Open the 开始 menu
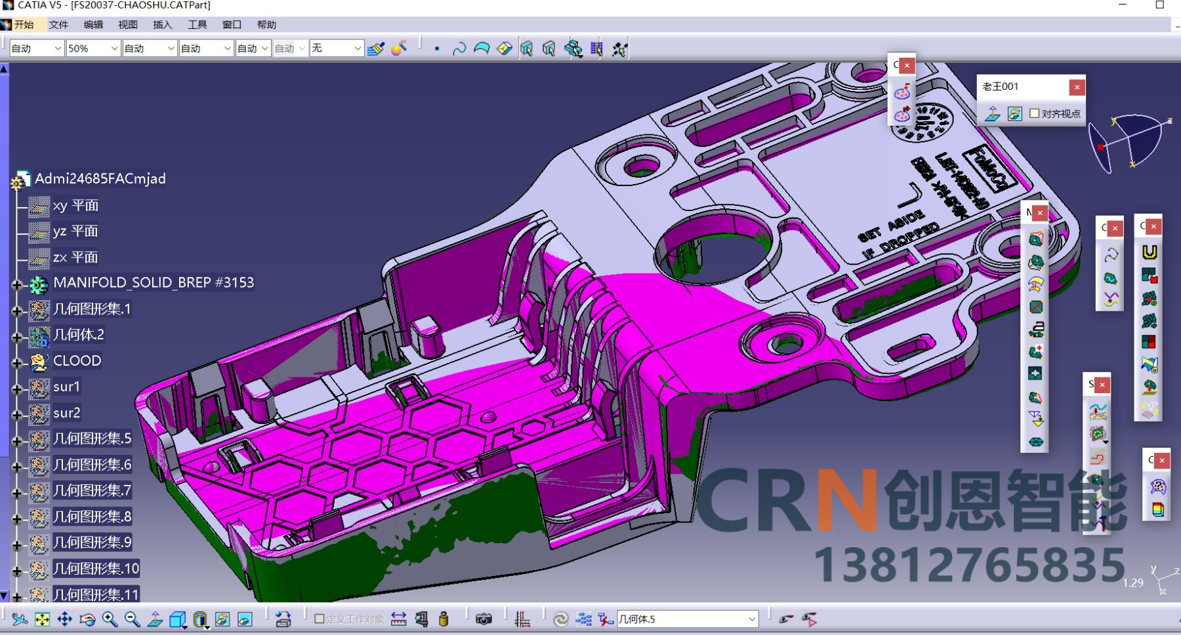1181x635 pixels. [24, 25]
